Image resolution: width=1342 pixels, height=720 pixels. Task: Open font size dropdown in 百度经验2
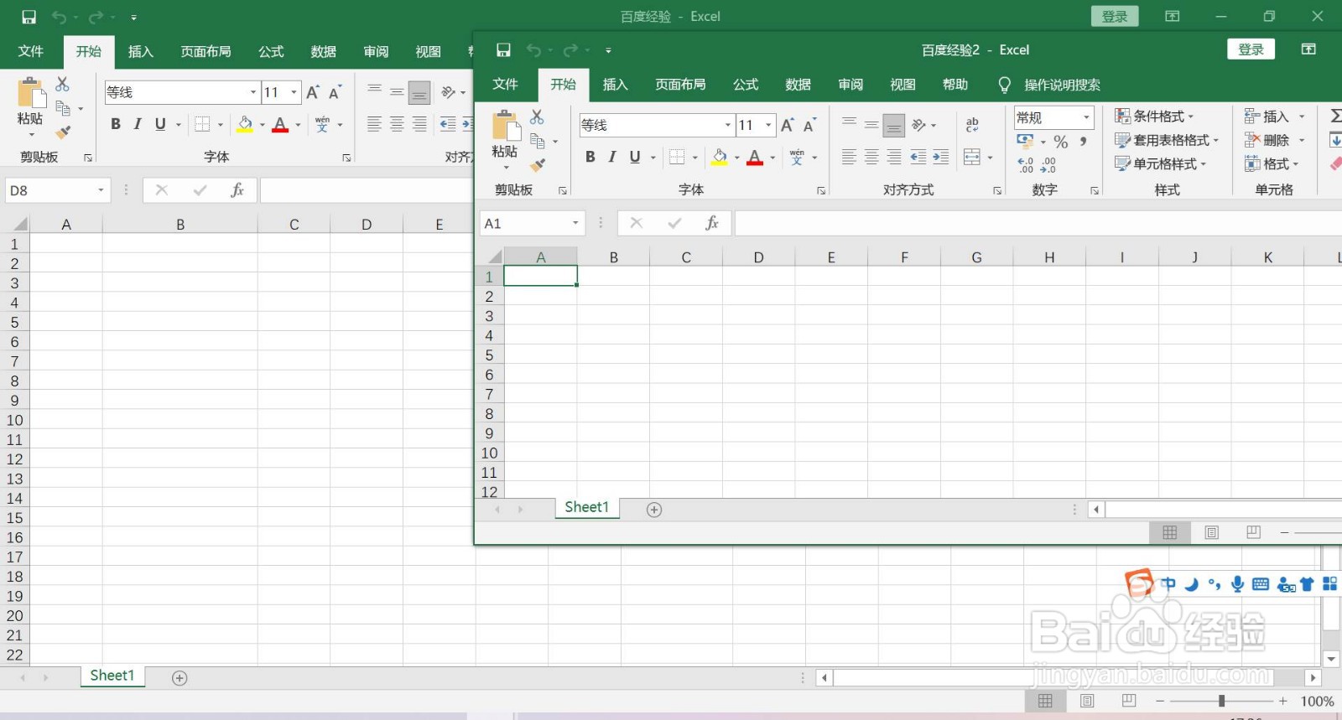pyautogui.click(x=768, y=125)
